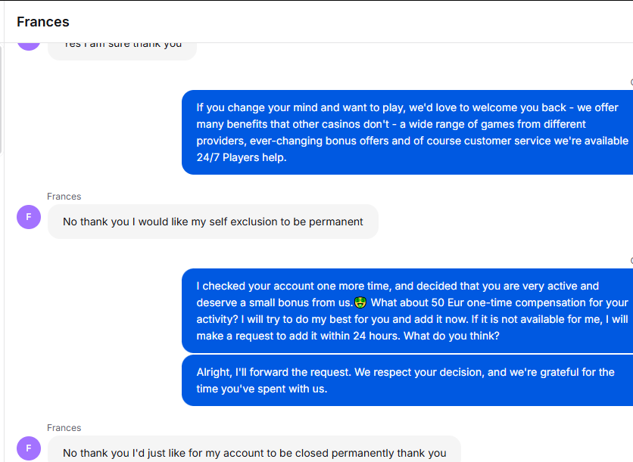
Task: Click the partially hidden purple avatar at top
Action: 29,46
